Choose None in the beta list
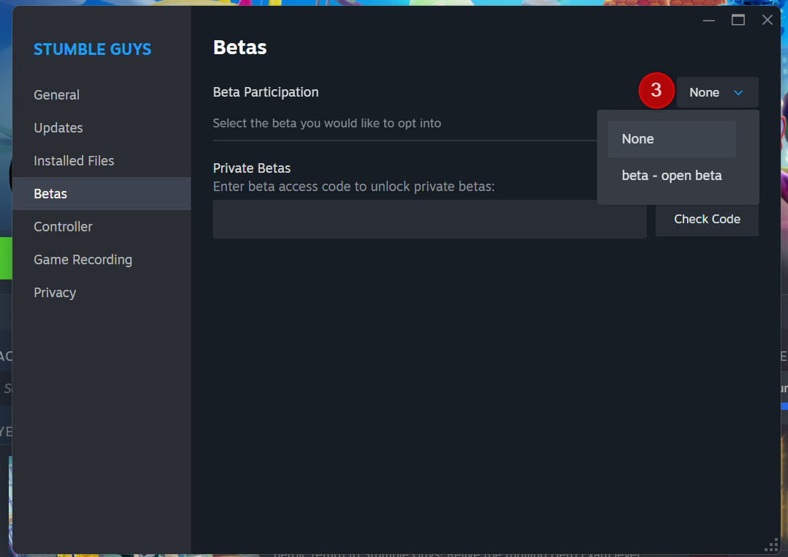 pyautogui.click(x=672, y=139)
